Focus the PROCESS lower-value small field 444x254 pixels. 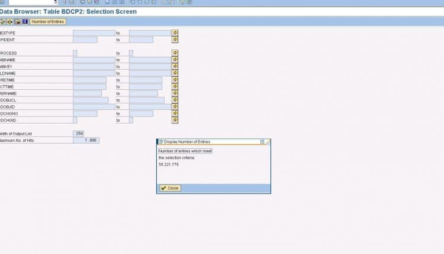click(x=75, y=53)
